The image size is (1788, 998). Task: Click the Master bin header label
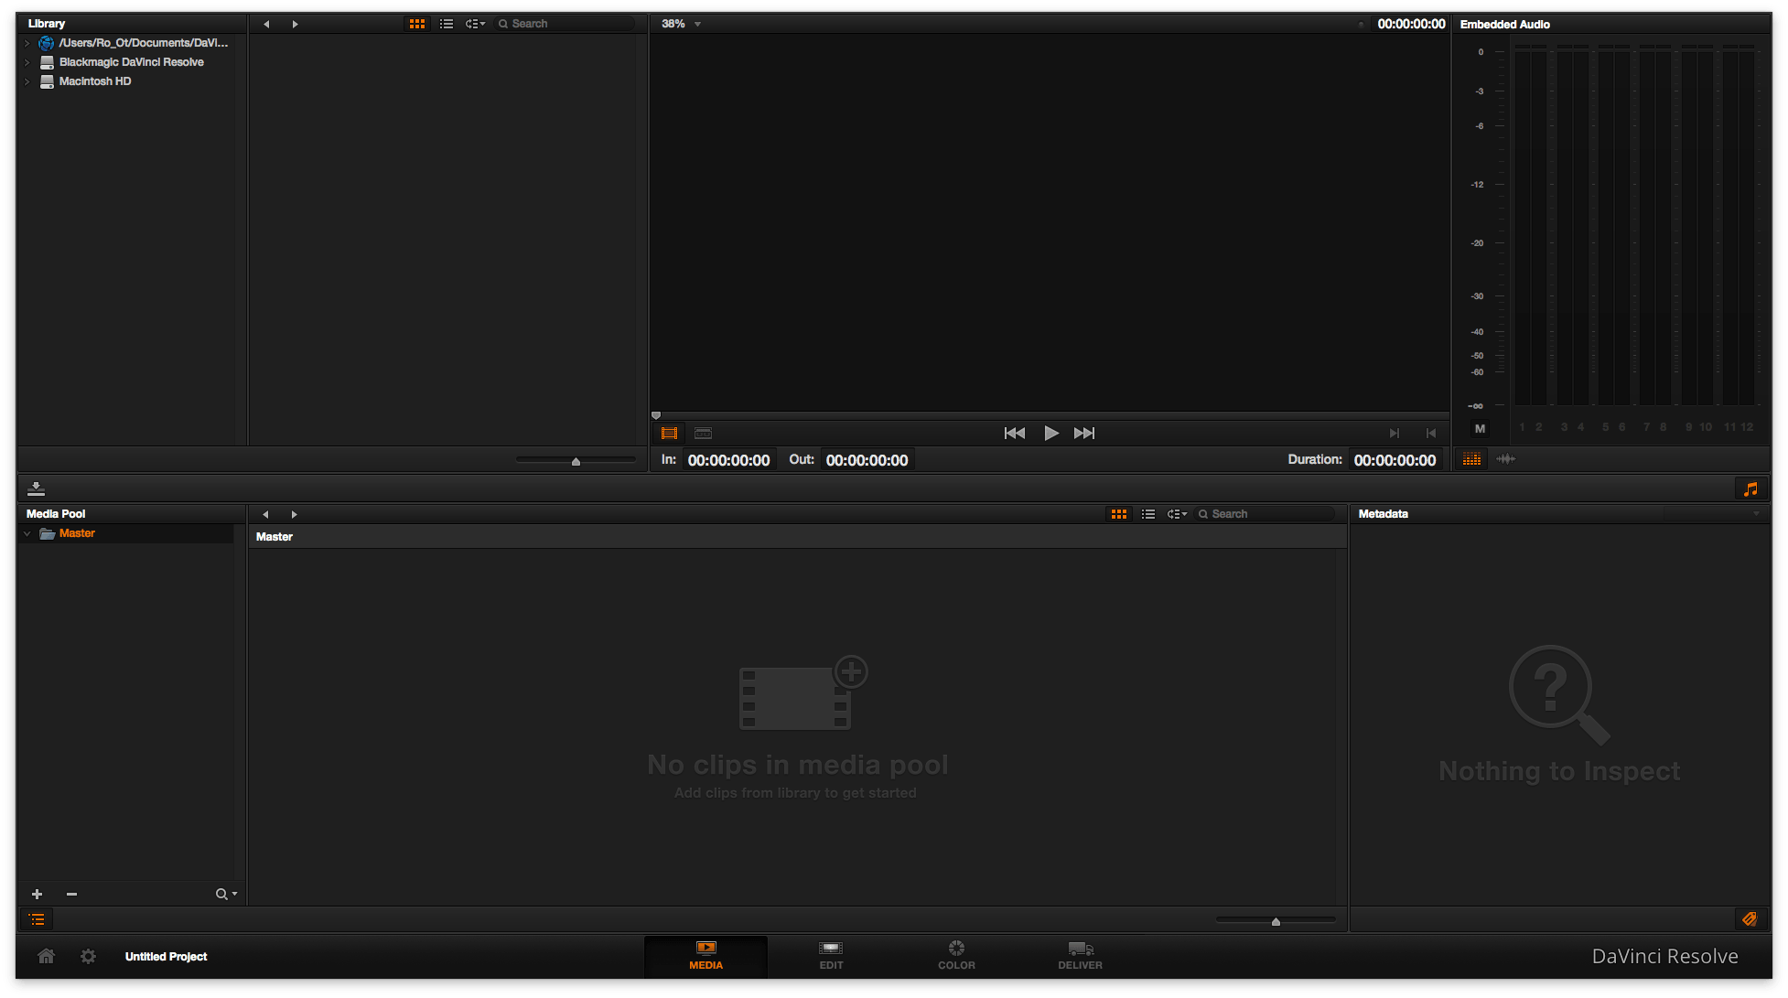click(275, 537)
